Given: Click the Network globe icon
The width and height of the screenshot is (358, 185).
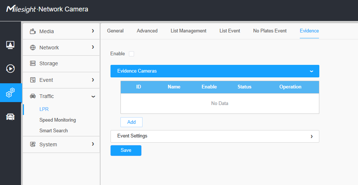Looking at the screenshot, I should (33, 48).
